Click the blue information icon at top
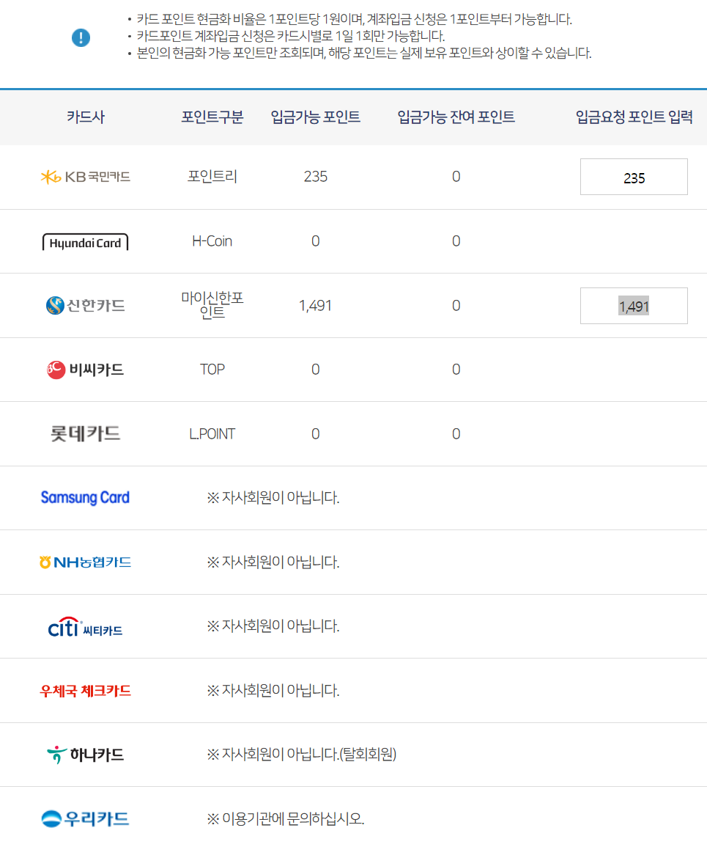 click(x=81, y=38)
